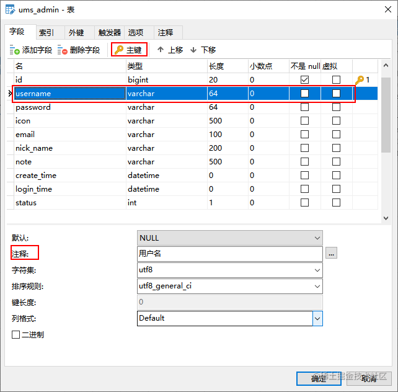398x392 pixels.
Task: Toggle the Virtual checkbox for id
Action: pos(337,80)
